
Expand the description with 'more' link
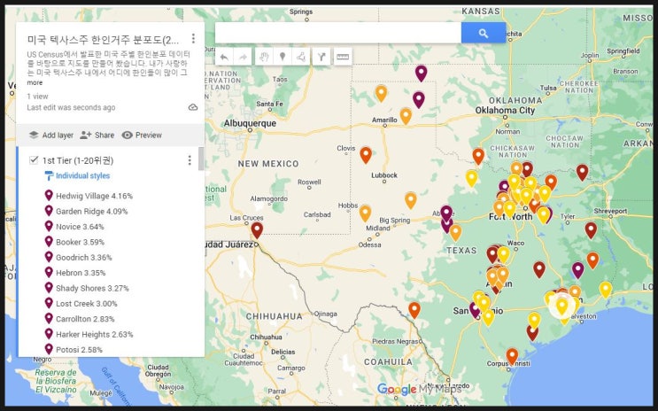point(35,82)
